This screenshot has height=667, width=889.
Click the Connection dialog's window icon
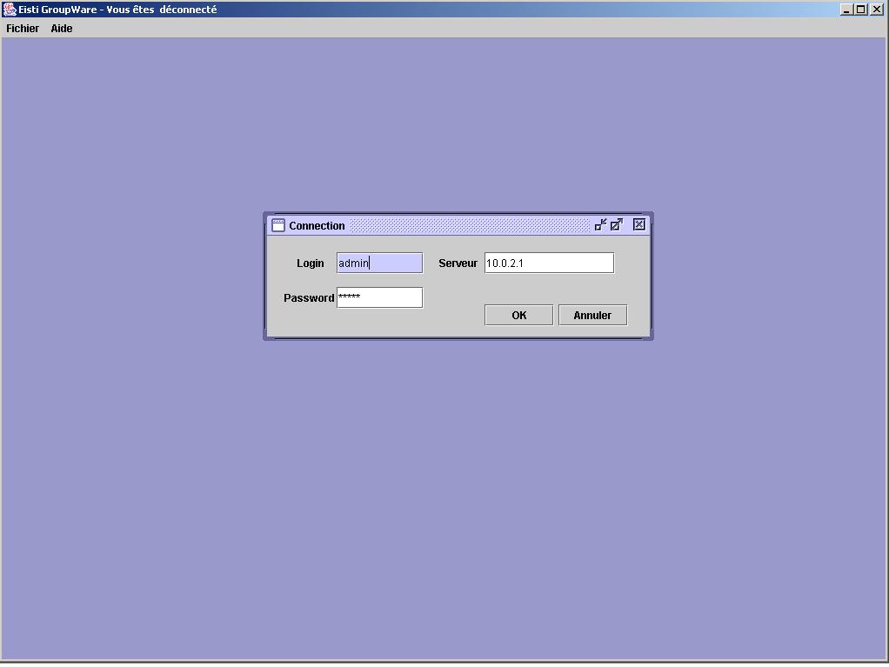coord(278,225)
